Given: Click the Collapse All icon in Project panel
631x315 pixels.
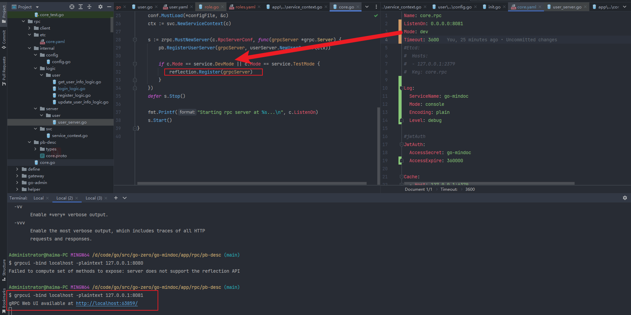Looking at the screenshot, I should [x=89, y=7].
